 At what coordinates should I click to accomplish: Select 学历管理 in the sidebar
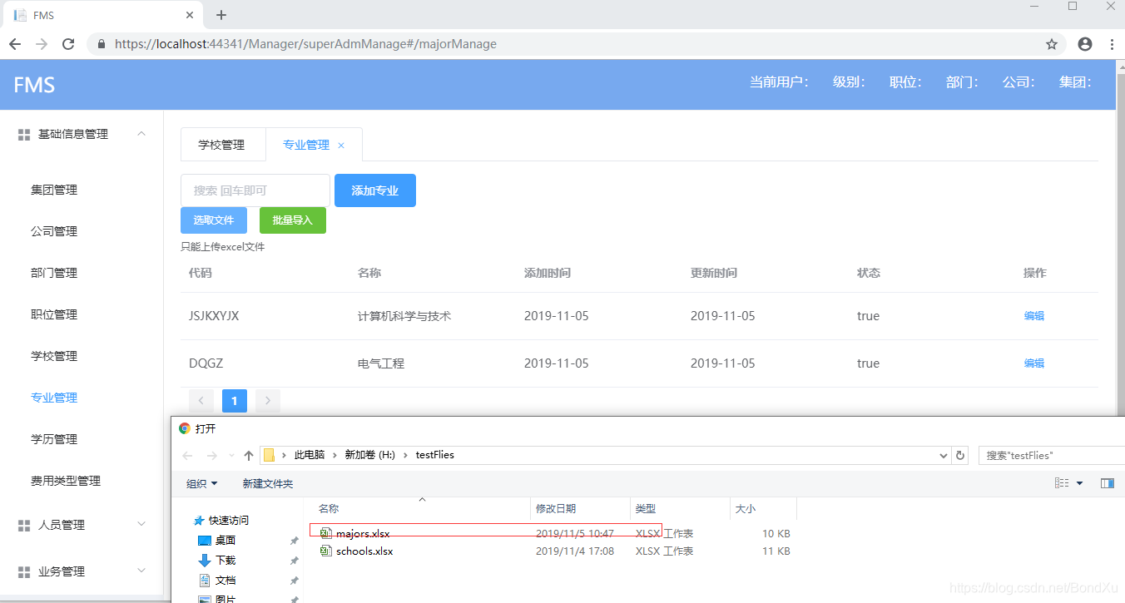tap(54, 438)
